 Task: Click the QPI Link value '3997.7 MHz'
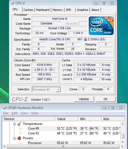click(44, 79)
